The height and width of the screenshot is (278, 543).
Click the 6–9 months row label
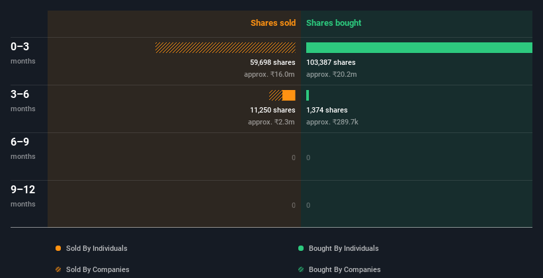click(23, 148)
